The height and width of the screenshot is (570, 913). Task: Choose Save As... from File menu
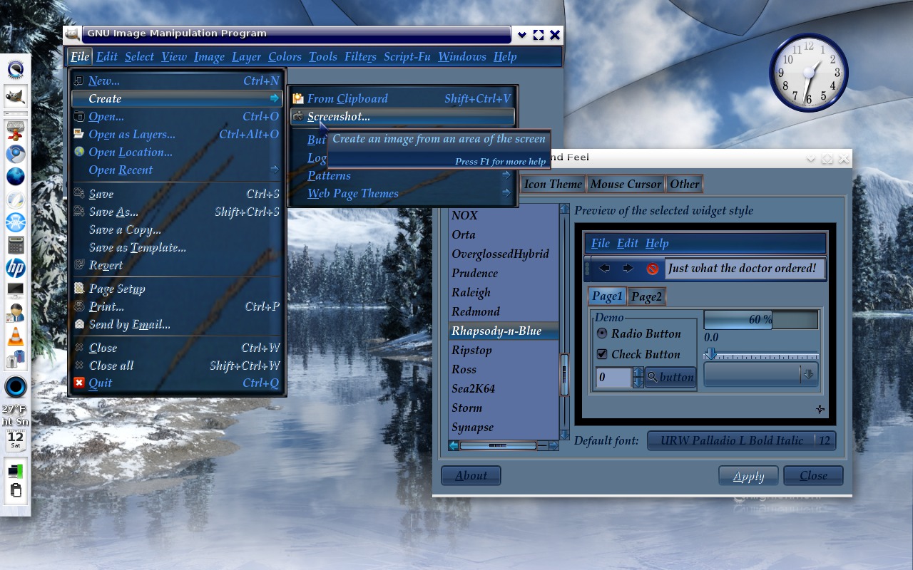point(178,212)
